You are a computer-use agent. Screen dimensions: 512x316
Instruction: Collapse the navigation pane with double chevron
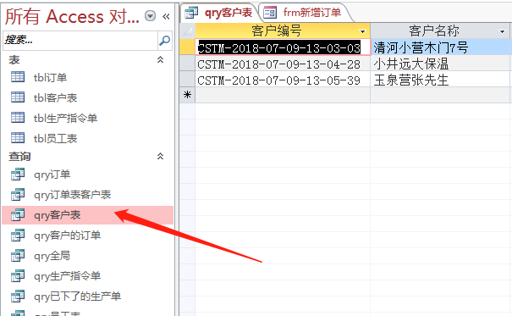[x=166, y=16]
